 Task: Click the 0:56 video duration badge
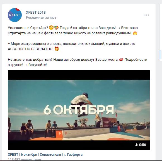pyautogui.click(x=141, y=145)
